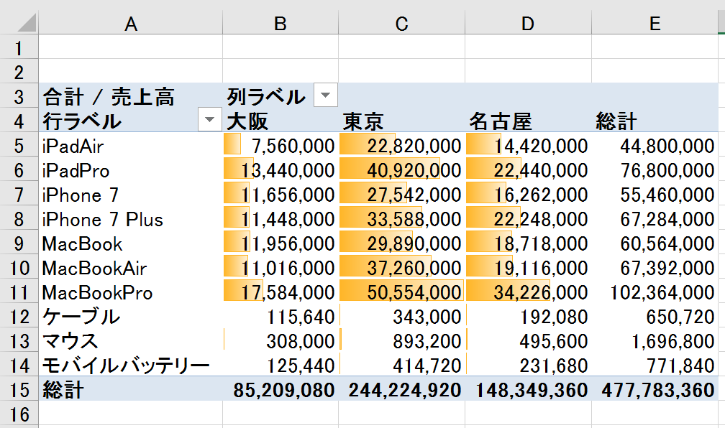Click the cell showing 231,680

click(x=528, y=365)
